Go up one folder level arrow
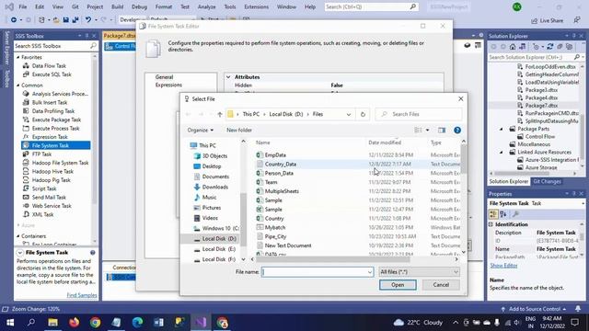The image size is (589, 331). point(220,114)
